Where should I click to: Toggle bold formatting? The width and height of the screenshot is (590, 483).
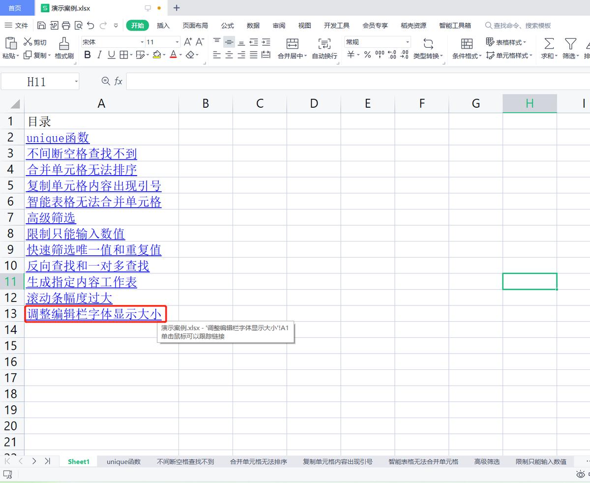pos(88,55)
